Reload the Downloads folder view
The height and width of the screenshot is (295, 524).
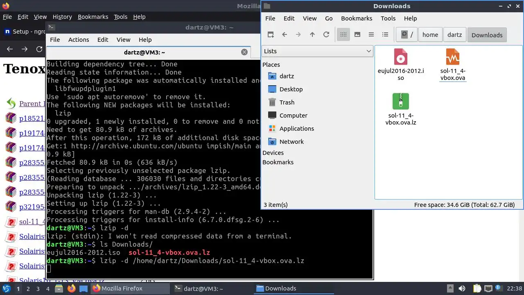(326, 35)
